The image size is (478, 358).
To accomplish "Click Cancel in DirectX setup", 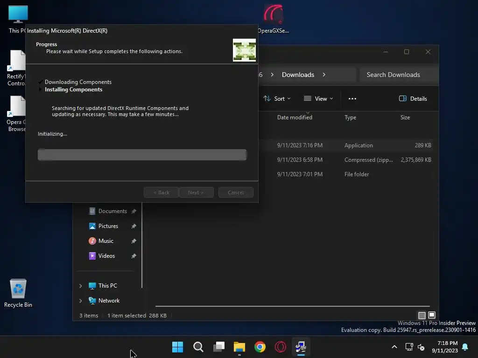I will coord(236,193).
